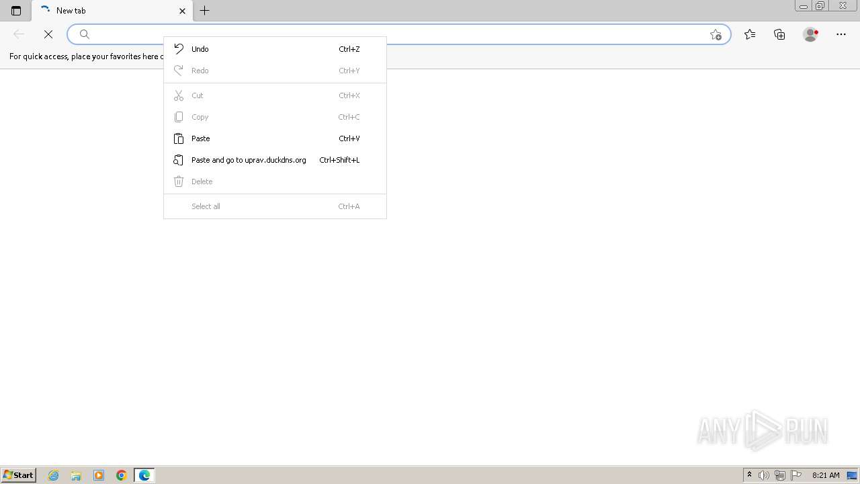
Task: Launch Internet Explorer from taskbar
Action: pyautogui.click(x=54, y=475)
